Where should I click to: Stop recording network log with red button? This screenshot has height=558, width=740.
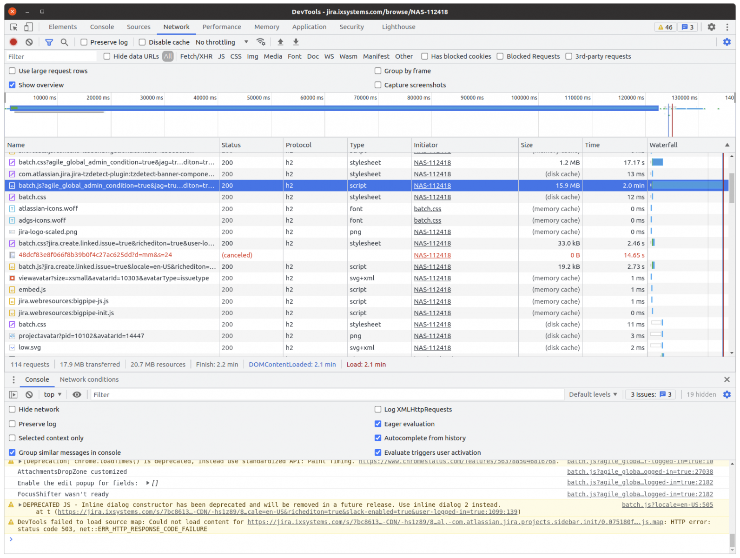[13, 42]
